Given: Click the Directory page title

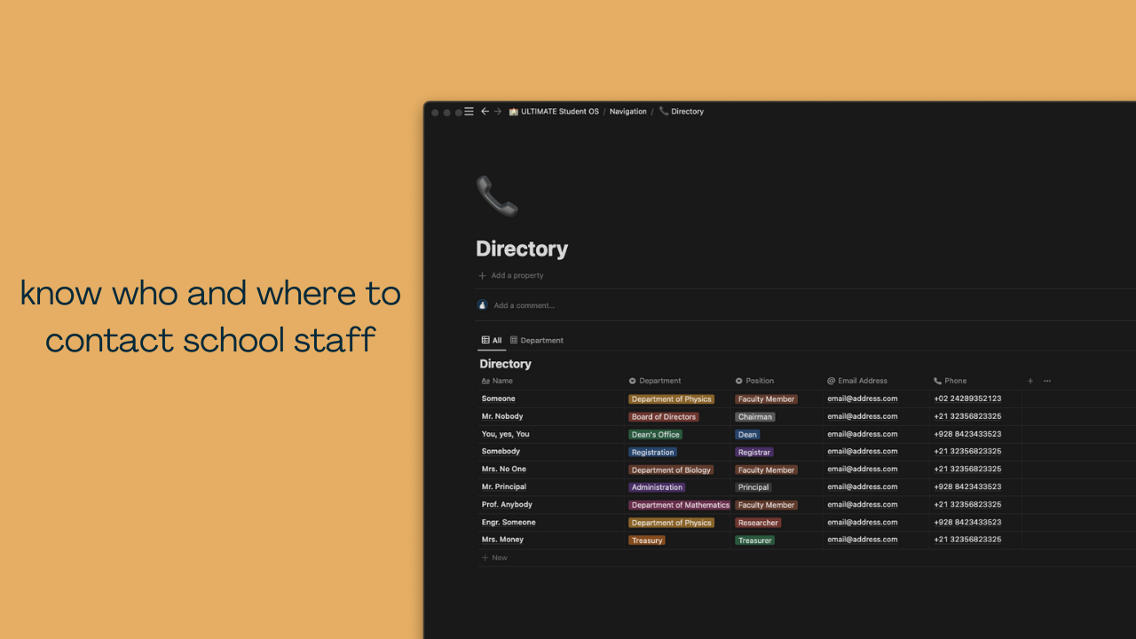Looking at the screenshot, I should (522, 248).
